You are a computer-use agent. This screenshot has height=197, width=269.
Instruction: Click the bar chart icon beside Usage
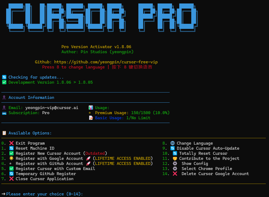pos(91,108)
